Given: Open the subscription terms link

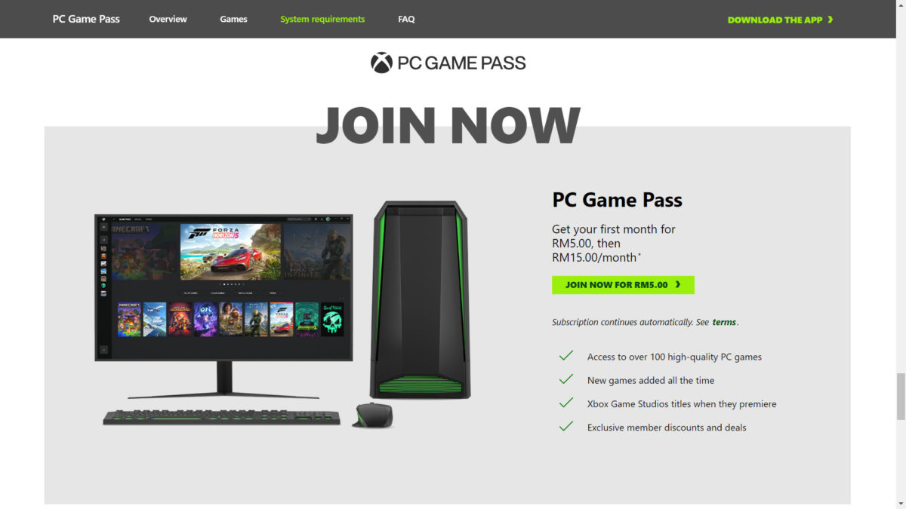Looking at the screenshot, I should click(724, 322).
